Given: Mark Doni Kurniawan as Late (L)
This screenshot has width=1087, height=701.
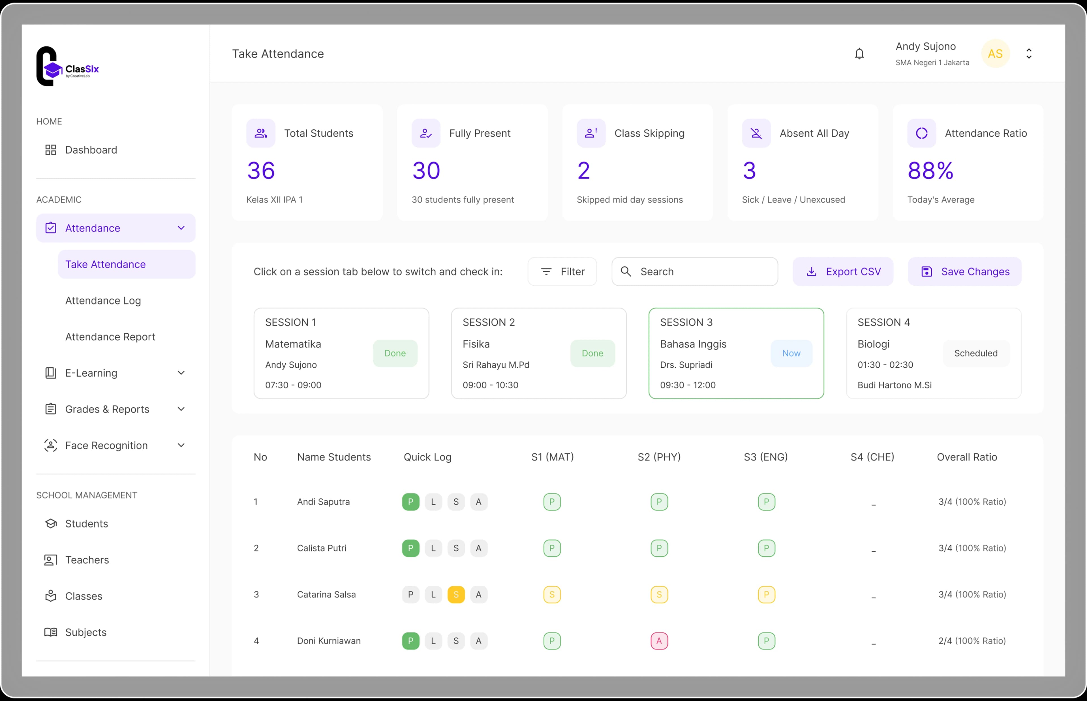Looking at the screenshot, I should coord(433,641).
